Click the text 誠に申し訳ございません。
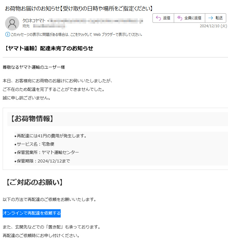The image size is (228, 240). pyautogui.click(x=27, y=98)
